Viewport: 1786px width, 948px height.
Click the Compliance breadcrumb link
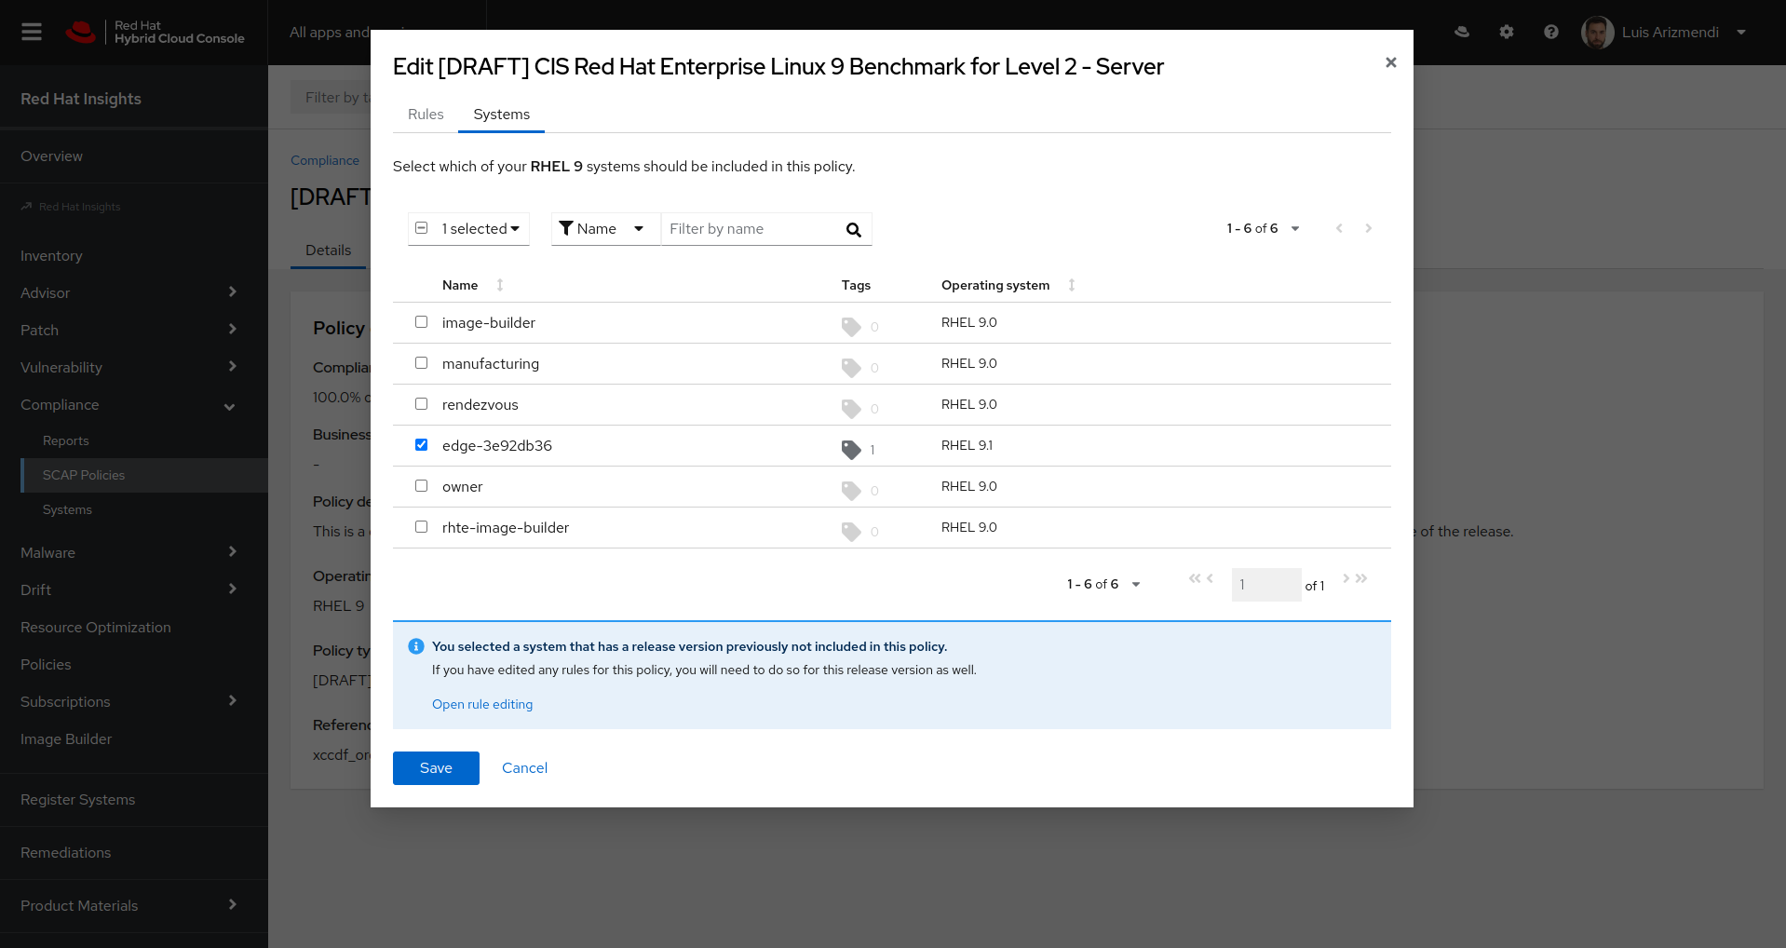(x=325, y=160)
